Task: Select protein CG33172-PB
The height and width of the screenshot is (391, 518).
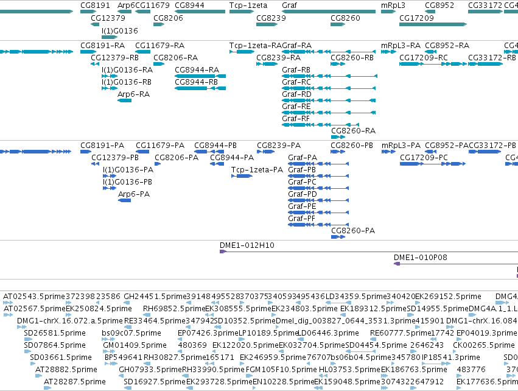Action: click(x=485, y=152)
